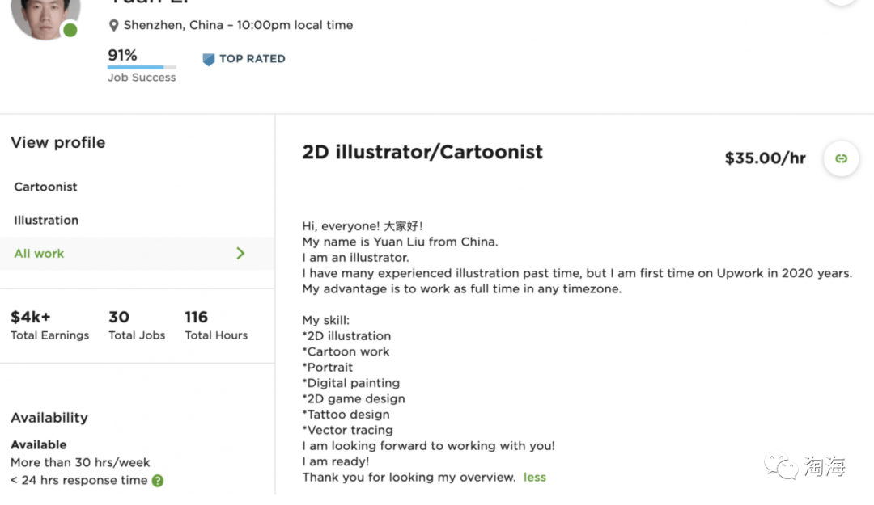
Task: Click the 30 Total Jobs stat
Action: click(x=137, y=325)
